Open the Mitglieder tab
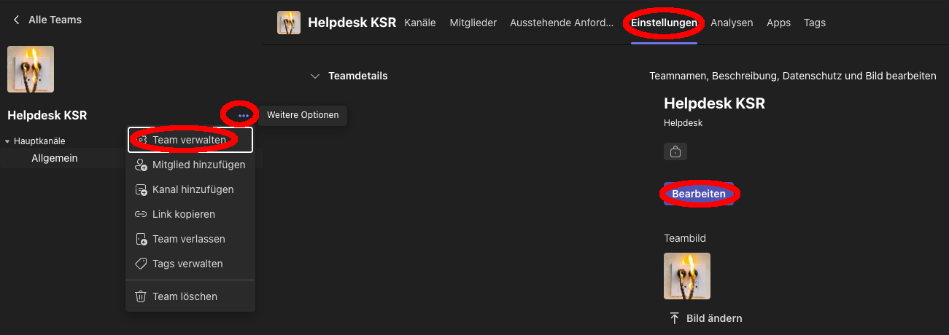 (473, 23)
